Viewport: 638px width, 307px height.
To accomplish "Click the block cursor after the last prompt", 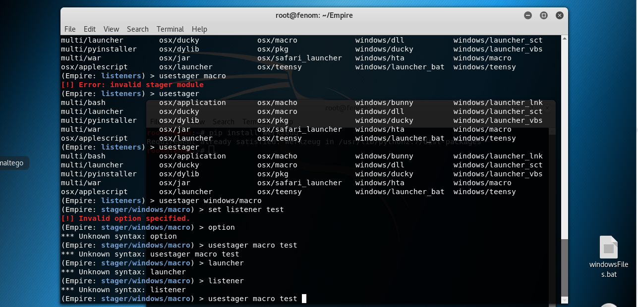I will click(x=304, y=299).
